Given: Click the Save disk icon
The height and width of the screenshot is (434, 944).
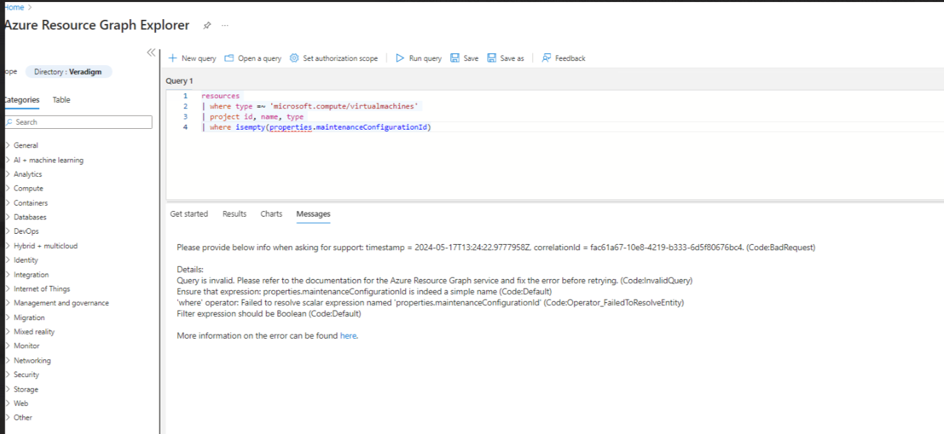Looking at the screenshot, I should 454,58.
